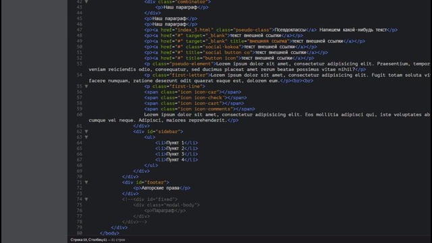432x243 pixels.
Task: Click the id value 'footer'
Action: pyautogui.click(x=157, y=182)
